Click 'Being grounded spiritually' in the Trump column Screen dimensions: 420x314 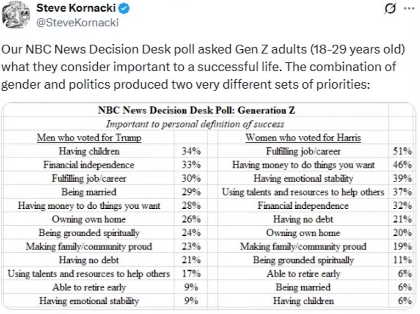89,233
